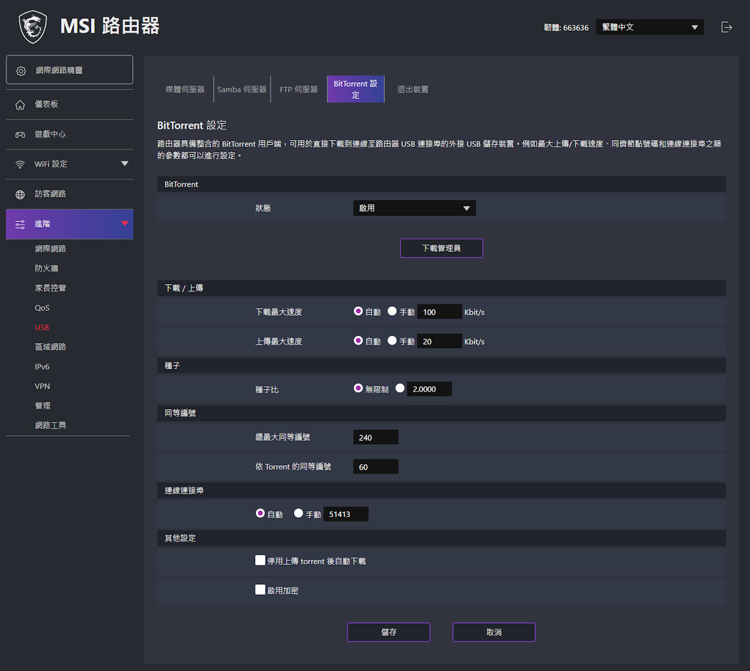Select 自動 for 上傳最大速度
The image size is (750, 671).
358,341
